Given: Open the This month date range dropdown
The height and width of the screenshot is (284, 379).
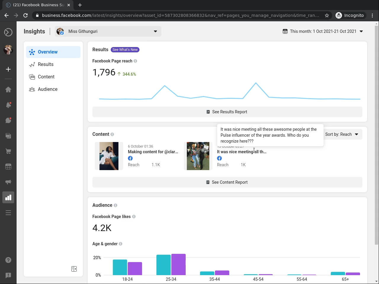Looking at the screenshot, I should tap(323, 31).
